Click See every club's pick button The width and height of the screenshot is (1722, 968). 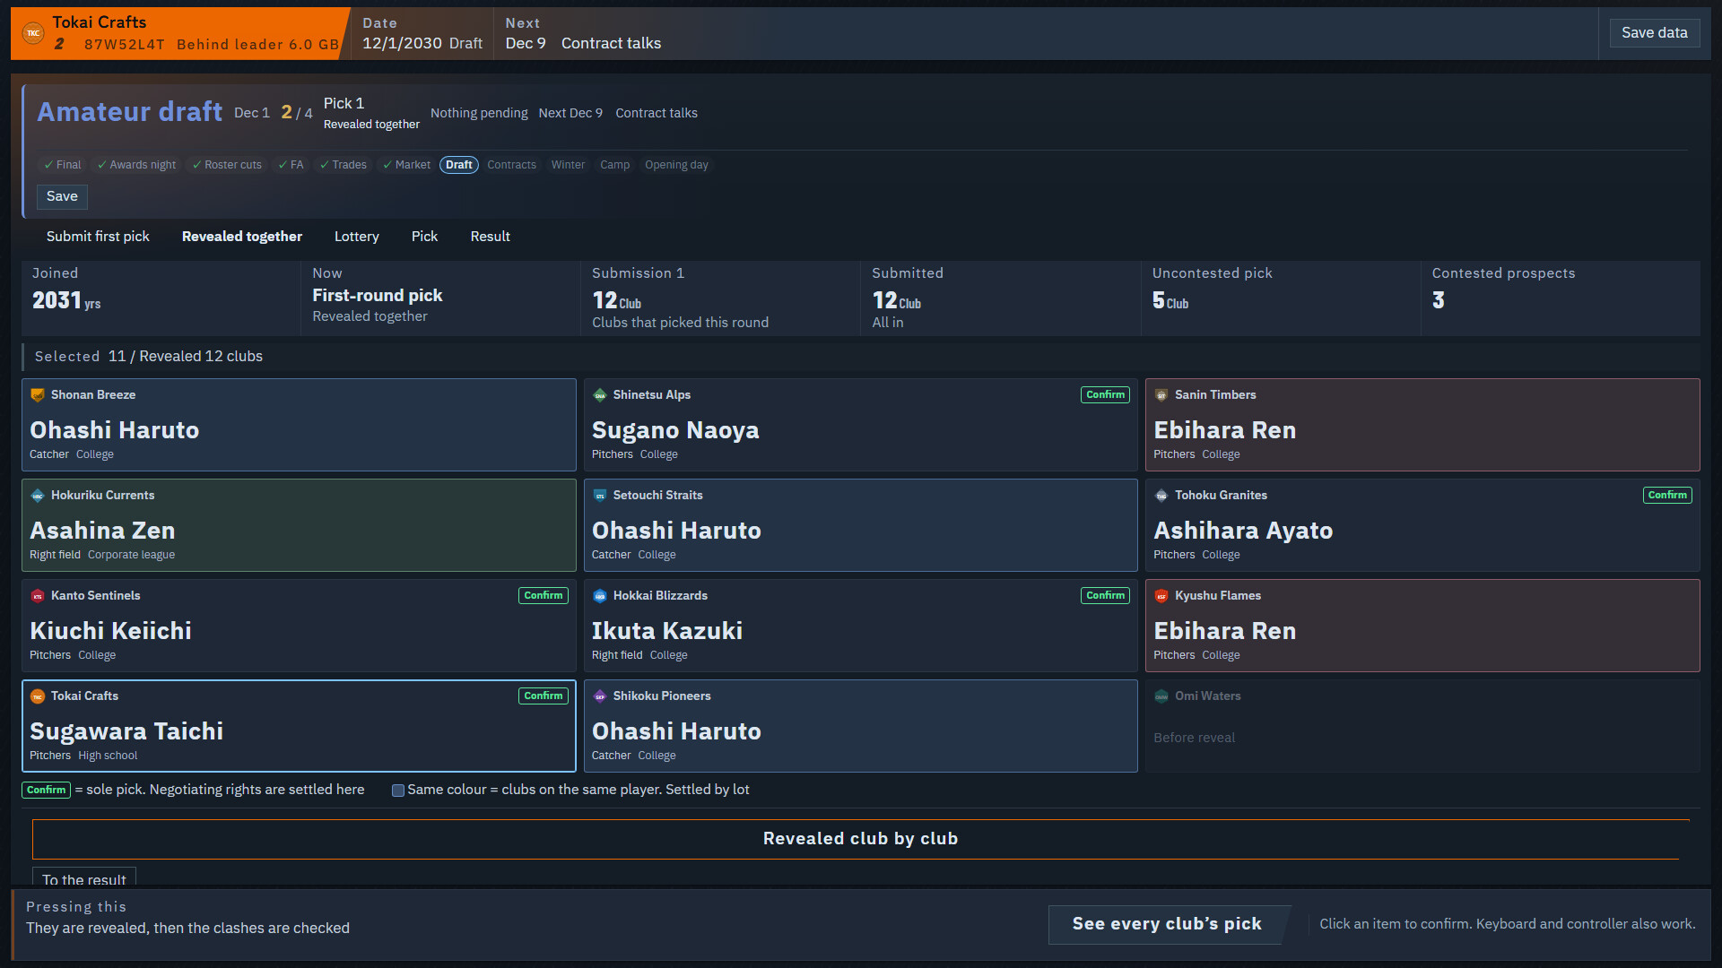(x=1167, y=924)
